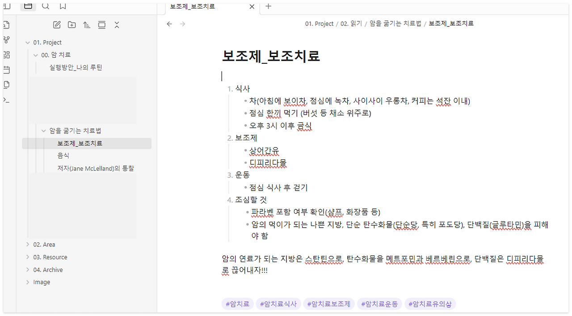Collapse the 01. Project folder
The height and width of the screenshot is (316, 572).
(28, 42)
